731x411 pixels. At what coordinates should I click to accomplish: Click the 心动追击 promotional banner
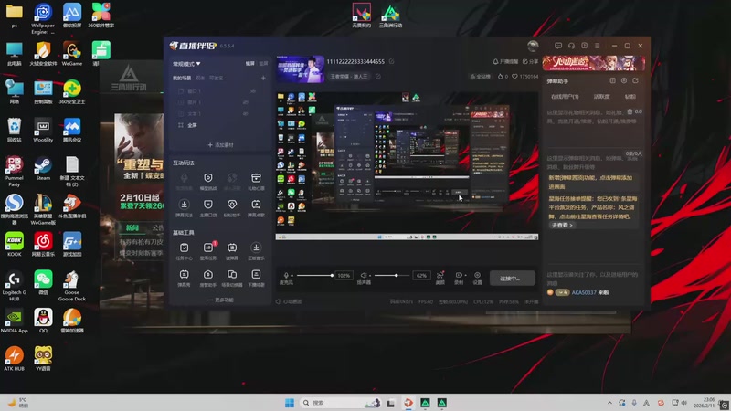594,63
